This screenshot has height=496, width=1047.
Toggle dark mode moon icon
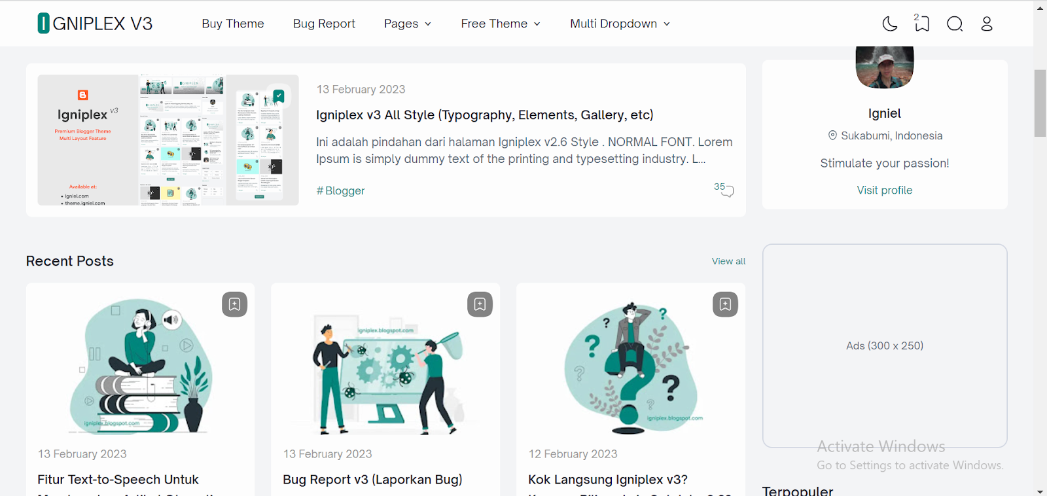click(x=890, y=24)
